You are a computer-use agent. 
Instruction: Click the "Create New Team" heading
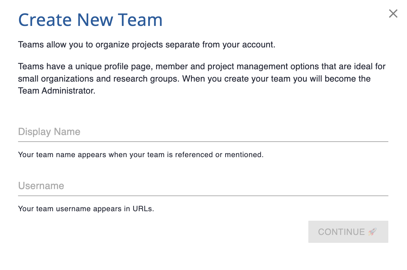tap(90, 20)
